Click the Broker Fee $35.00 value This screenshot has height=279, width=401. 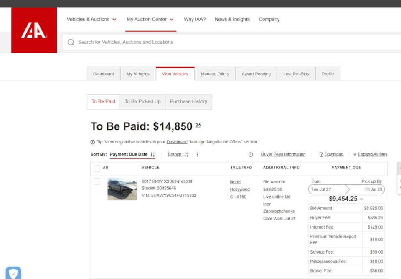376,271
